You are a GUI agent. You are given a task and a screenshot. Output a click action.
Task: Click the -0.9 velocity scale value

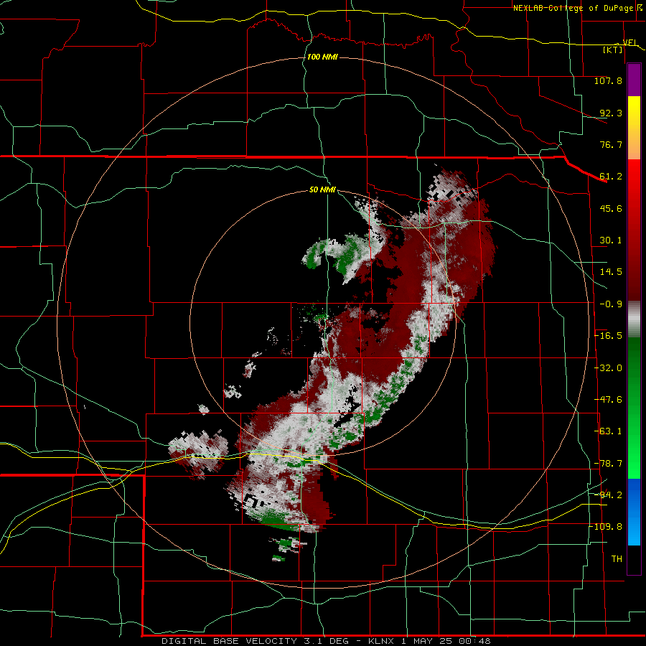[611, 304]
